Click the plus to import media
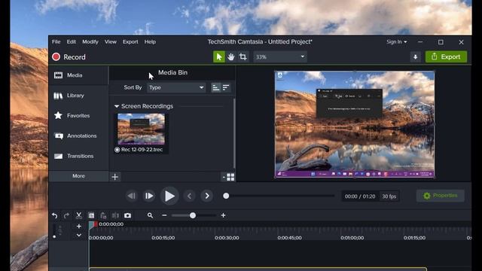This screenshot has height=271, width=482. click(115, 177)
